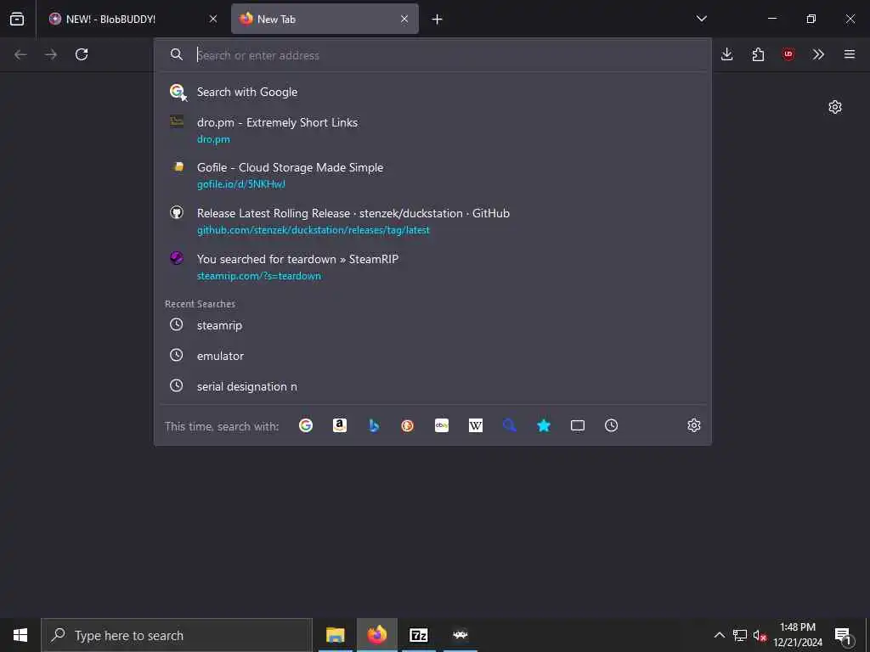Search this time with Amazon icon
The image size is (870, 652).
(x=340, y=425)
